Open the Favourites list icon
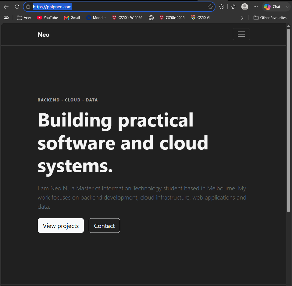 pos(234,7)
